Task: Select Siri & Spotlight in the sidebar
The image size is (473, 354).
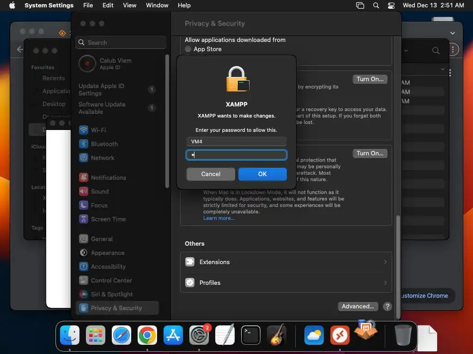Action: pyautogui.click(x=117, y=295)
